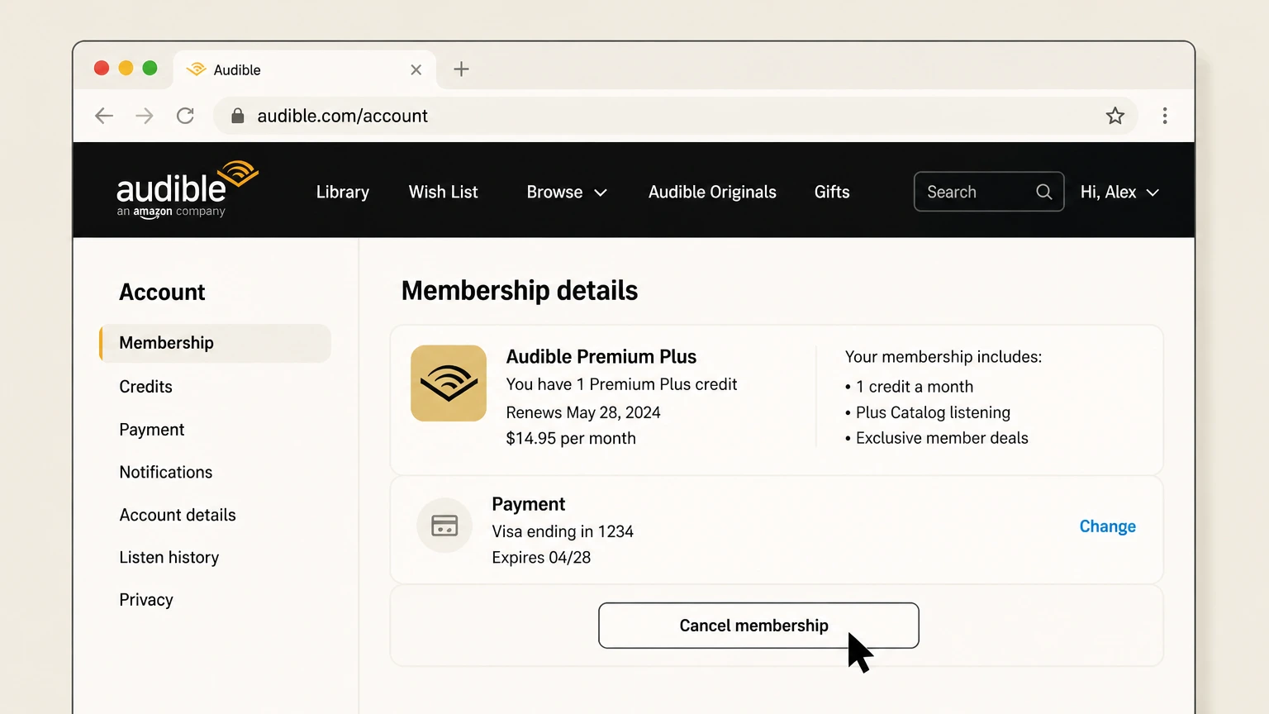Open Listen history in the sidebar
Screen dimensions: 1269x714
click(x=169, y=557)
